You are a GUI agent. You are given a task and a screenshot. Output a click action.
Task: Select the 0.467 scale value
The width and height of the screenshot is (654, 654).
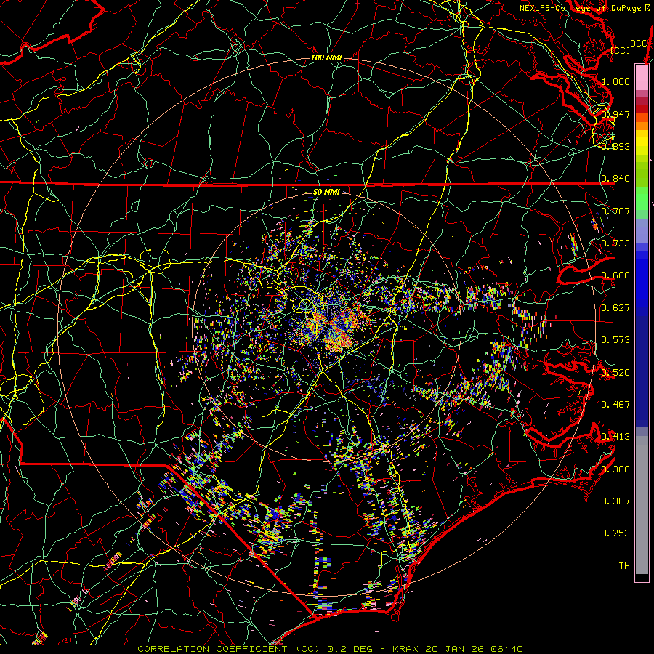click(x=615, y=405)
